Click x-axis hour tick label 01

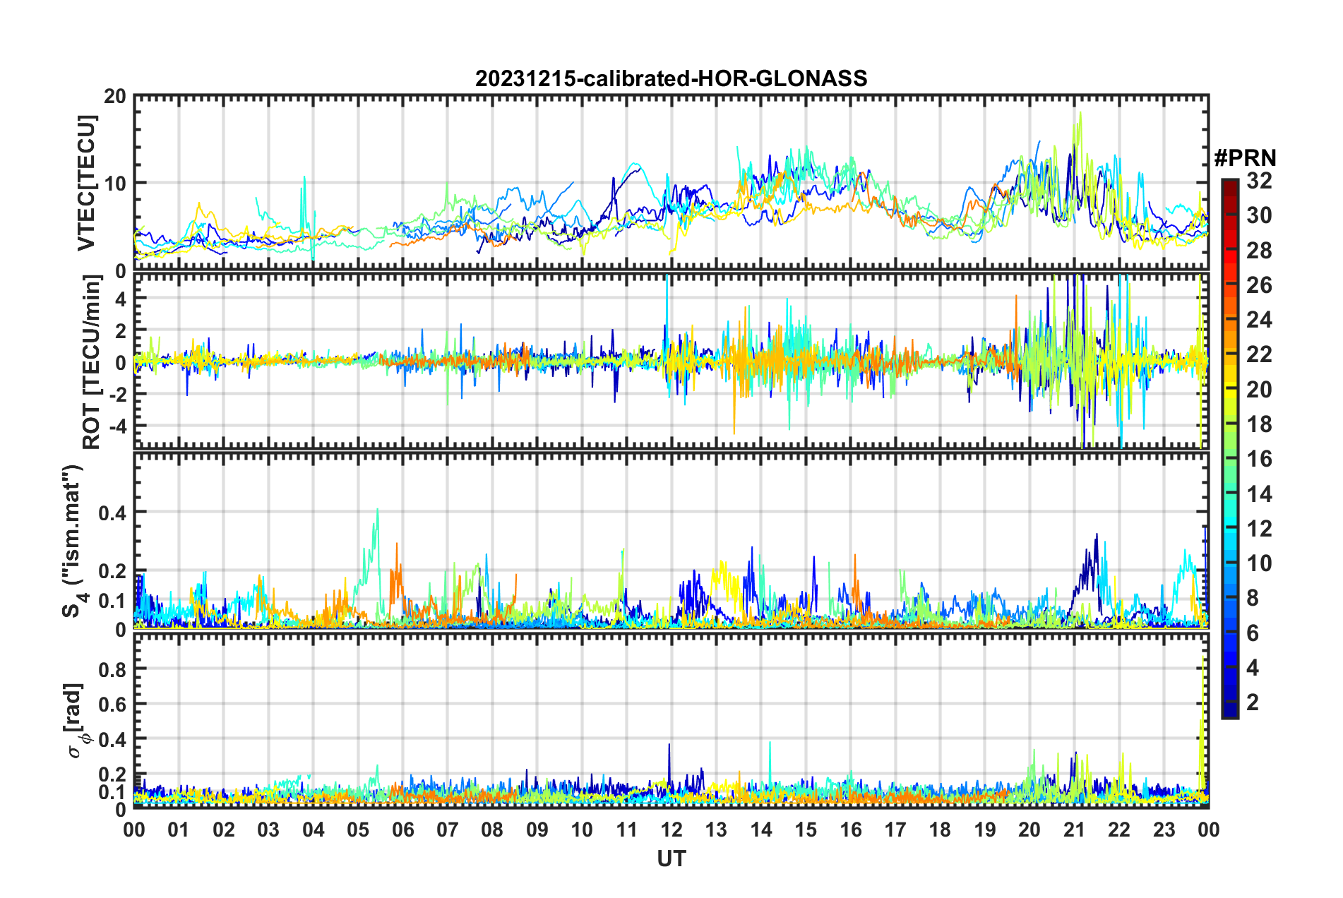click(x=179, y=830)
